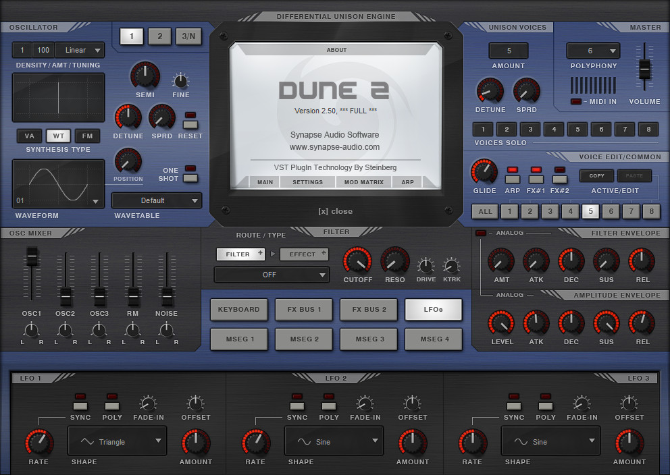This screenshot has height=475, width=670.
Task: Click the filter envelope ATK knob
Action: click(x=536, y=260)
